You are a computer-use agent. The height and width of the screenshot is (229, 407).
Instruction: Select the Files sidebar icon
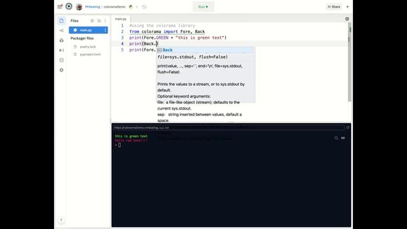[x=61, y=21]
